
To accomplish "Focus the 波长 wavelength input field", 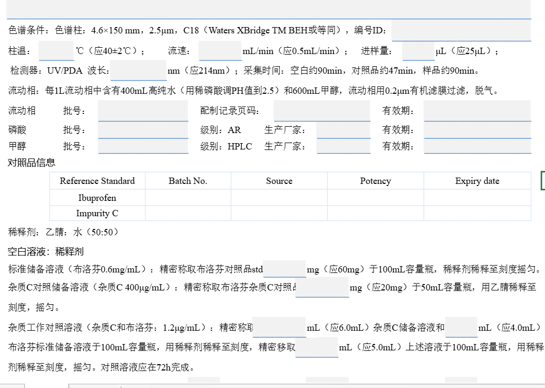I will tap(139, 70).
